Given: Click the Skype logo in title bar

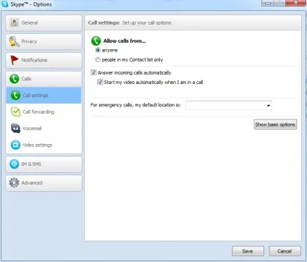Looking at the screenshot, I should (x=4, y=4).
